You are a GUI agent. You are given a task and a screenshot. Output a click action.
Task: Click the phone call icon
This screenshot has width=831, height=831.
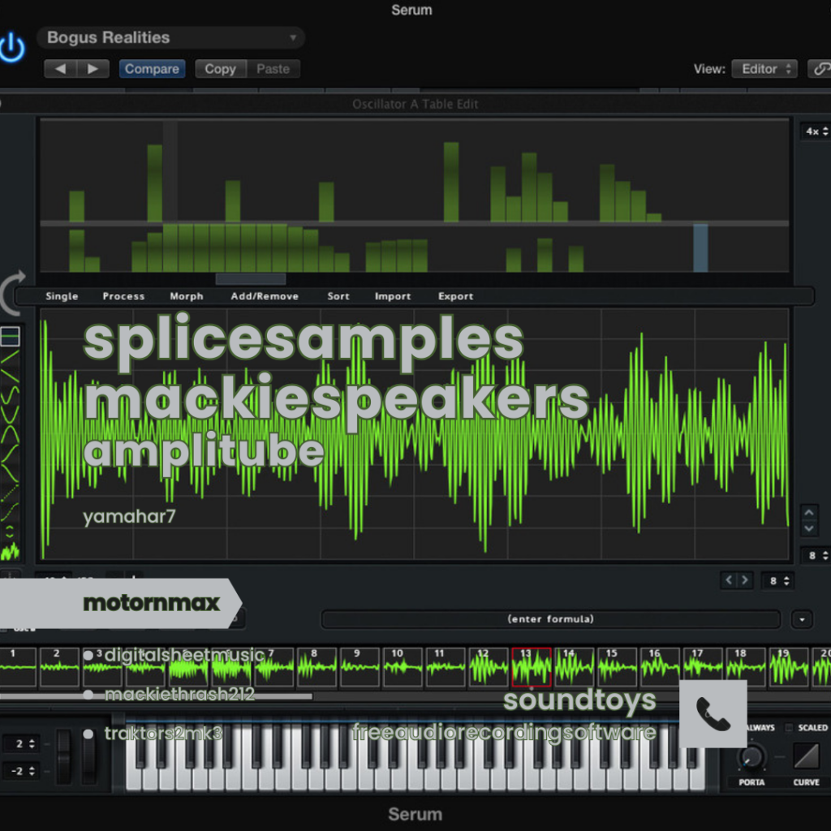pos(713,714)
